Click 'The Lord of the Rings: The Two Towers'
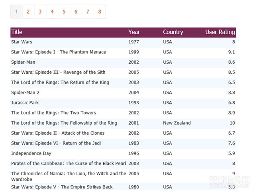 coord(53,113)
